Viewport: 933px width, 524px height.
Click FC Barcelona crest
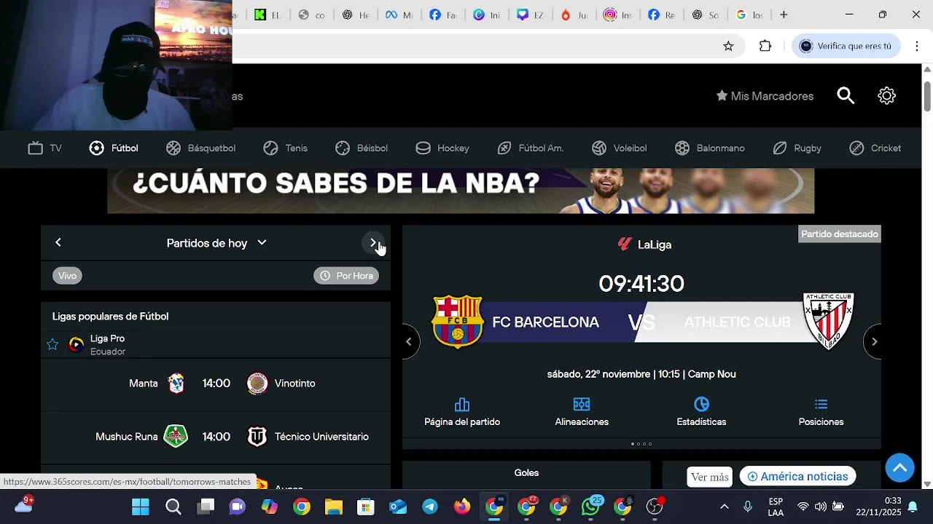click(458, 321)
